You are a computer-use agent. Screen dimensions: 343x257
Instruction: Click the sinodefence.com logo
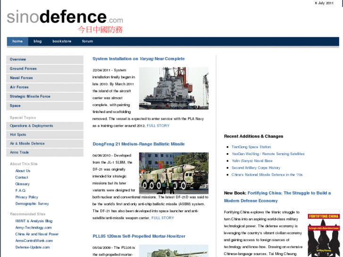pos(65,21)
